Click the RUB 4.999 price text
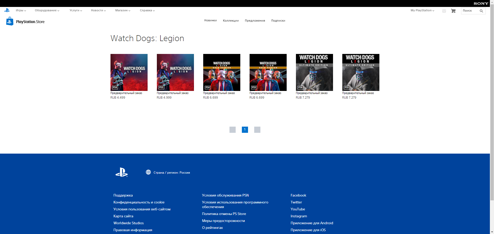 pyautogui.click(x=164, y=98)
